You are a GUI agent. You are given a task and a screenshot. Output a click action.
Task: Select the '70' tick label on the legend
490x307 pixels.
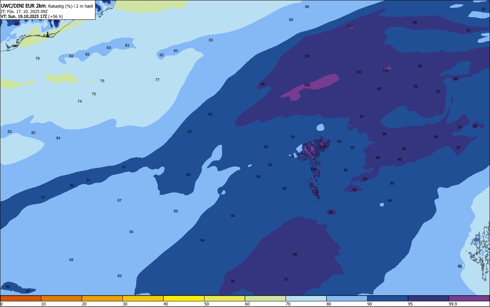(288, 304)
